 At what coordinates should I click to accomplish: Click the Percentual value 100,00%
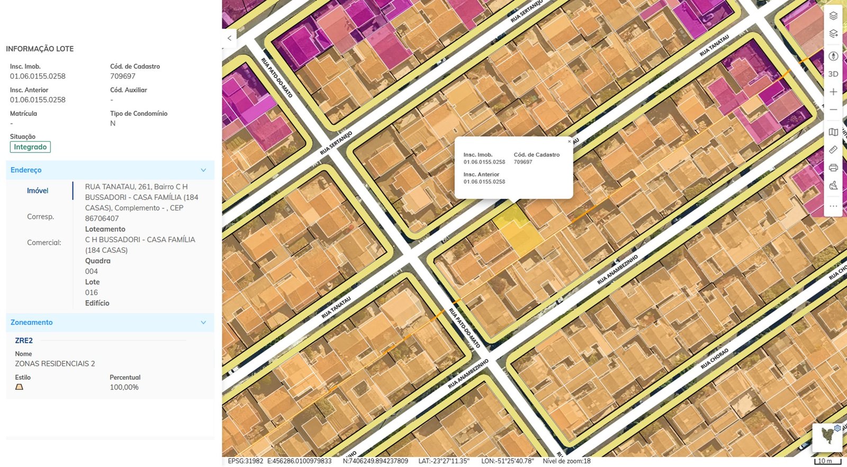(124, 387)
